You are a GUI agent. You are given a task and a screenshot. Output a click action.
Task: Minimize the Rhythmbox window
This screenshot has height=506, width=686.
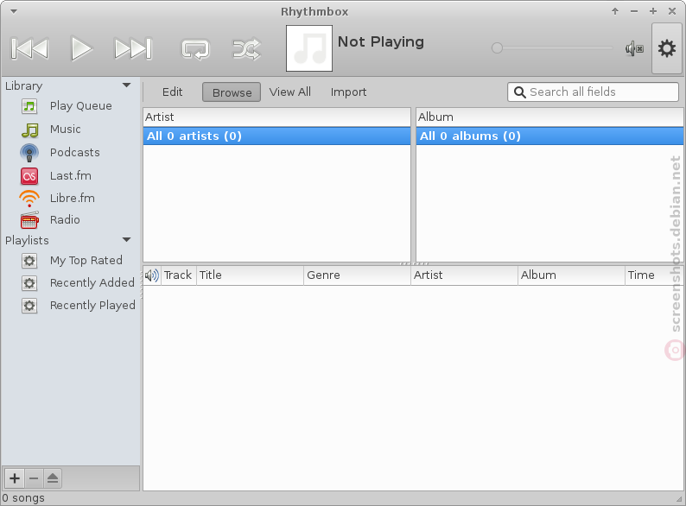click(634, 11)
